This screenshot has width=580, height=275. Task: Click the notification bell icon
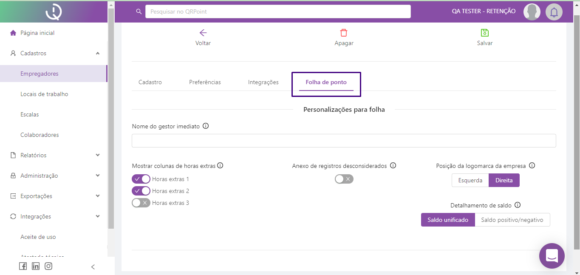click(554, 12)
